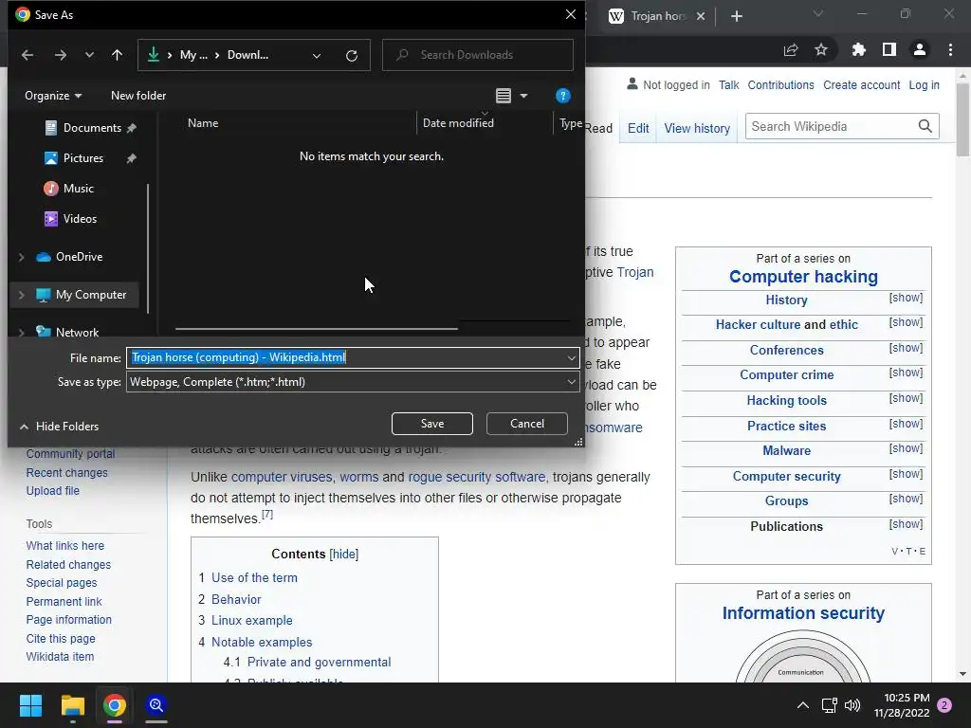The height and width of the screenshot is (728, 971).
Task: Show the Hacking tools section
Action: pos(906,398)
